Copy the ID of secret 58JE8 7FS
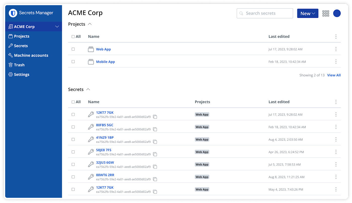Screen dimensions: 352x203 pos(155,154)
